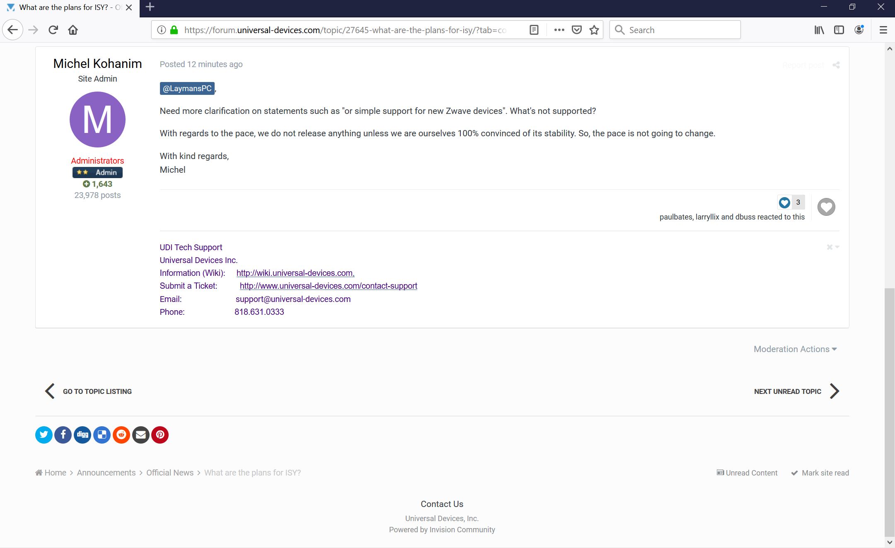This screenshot has height=548, width=895.
Task: Click the green padlock security icon
Action: click(174, 30)
